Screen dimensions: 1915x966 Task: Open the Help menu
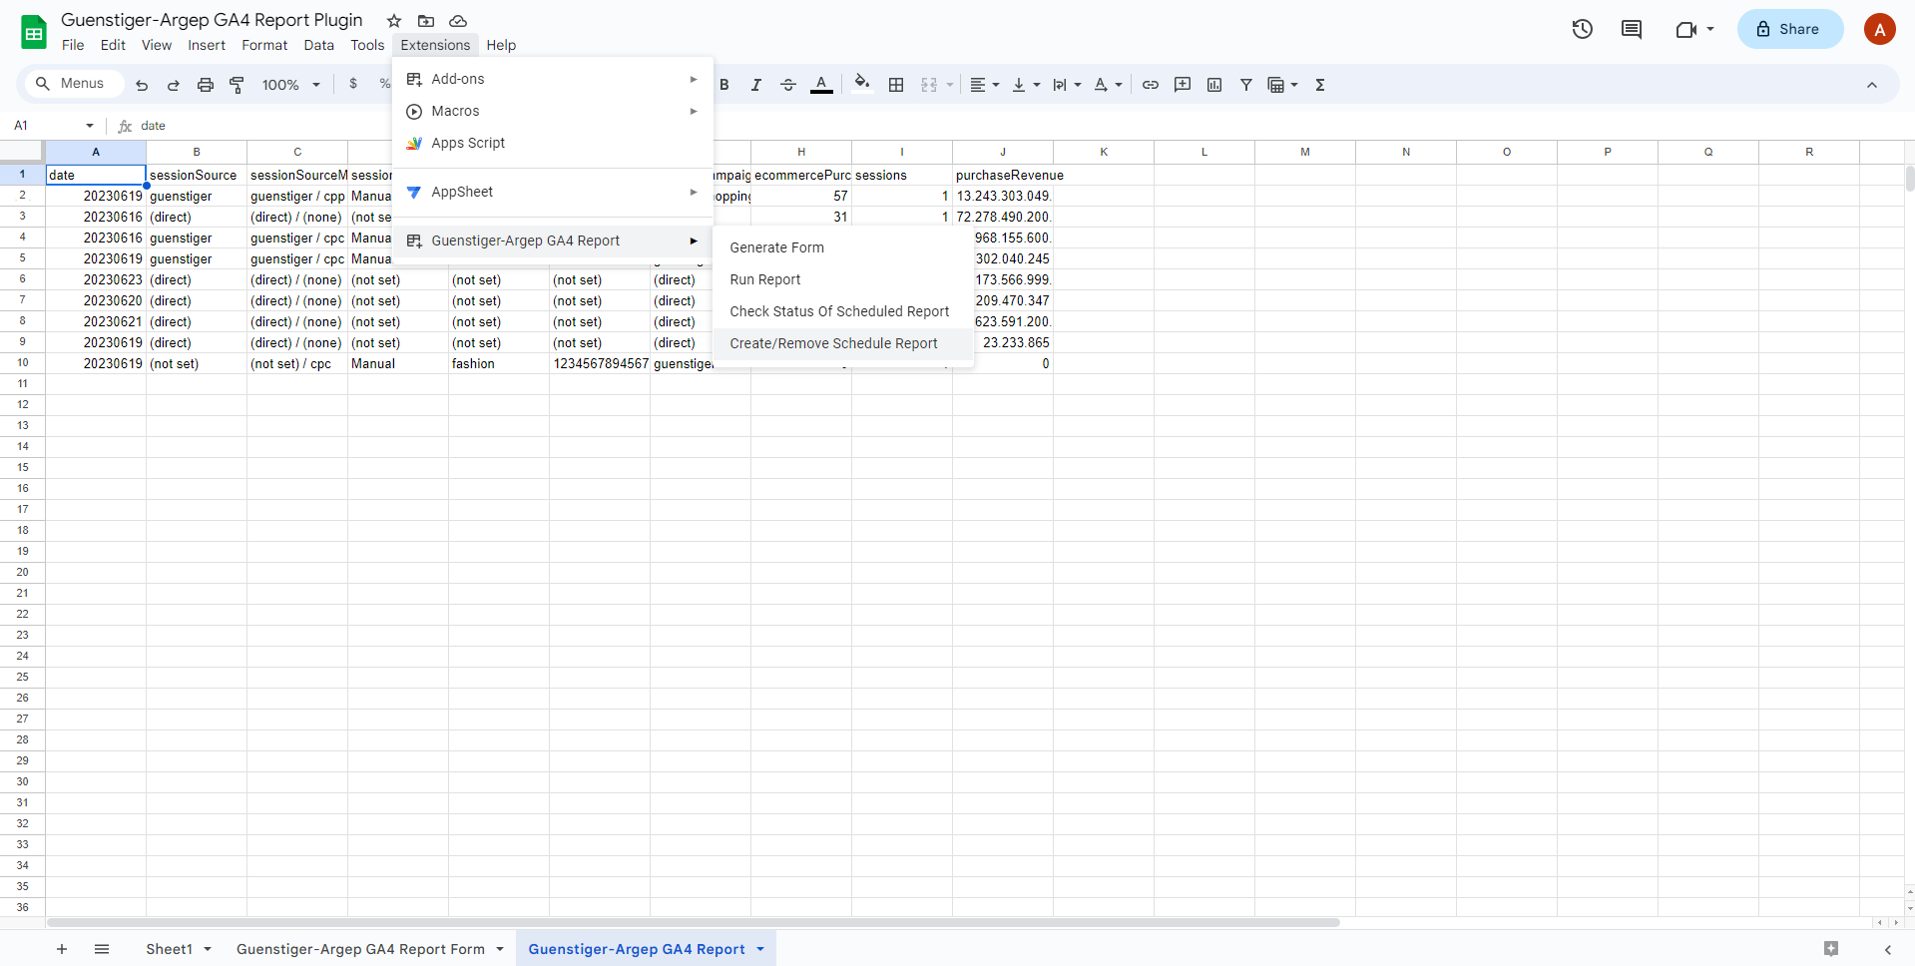[x=501, y=45]
